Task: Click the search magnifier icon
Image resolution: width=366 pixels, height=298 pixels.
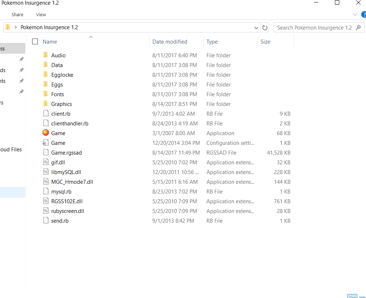Action: click(358, 27)
